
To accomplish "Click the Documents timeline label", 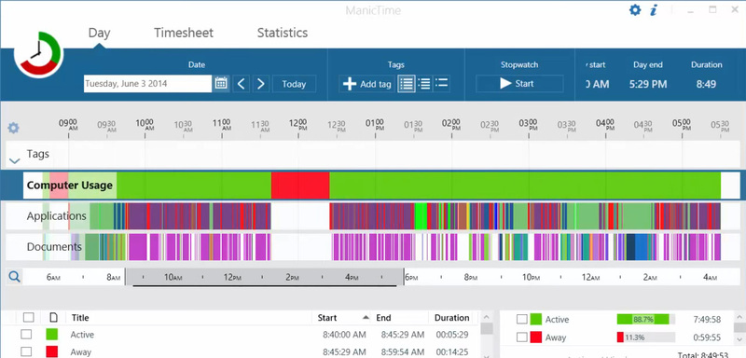I will (x=54, y=247).
